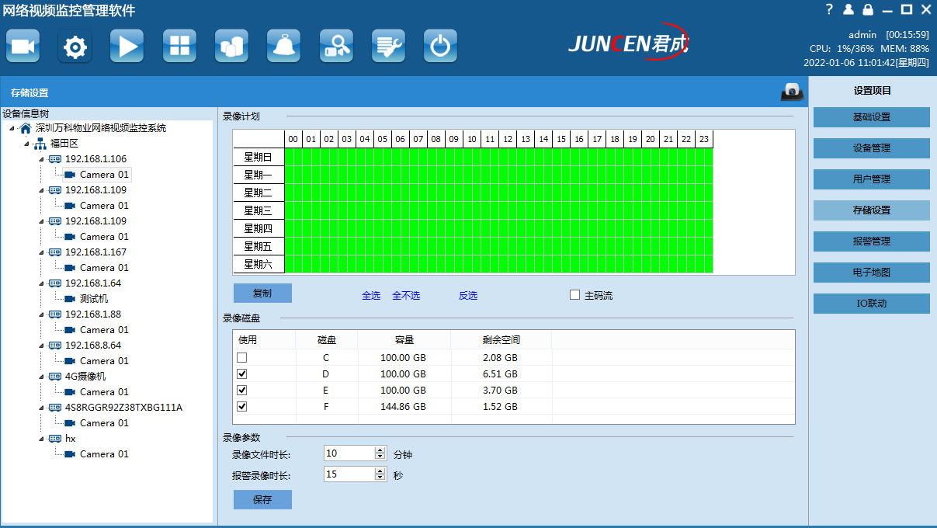Open 基础设置 in the settings menu
Viewport: 937px width, 528px height.
click(871, 117)
